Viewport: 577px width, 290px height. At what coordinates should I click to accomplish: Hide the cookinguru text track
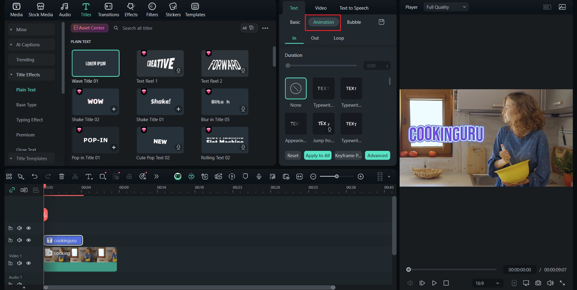[x=29, y=240]
